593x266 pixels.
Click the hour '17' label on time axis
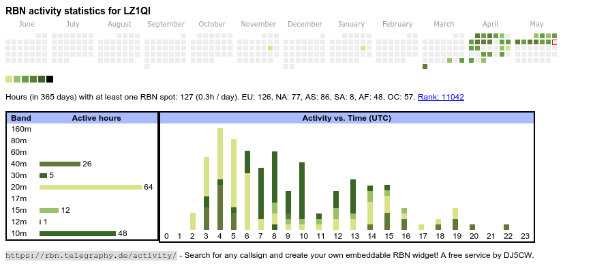point(423,237)
